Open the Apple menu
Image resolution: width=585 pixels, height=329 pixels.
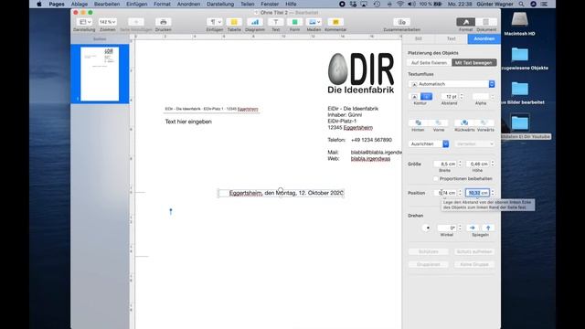click(x=39, y=4)
